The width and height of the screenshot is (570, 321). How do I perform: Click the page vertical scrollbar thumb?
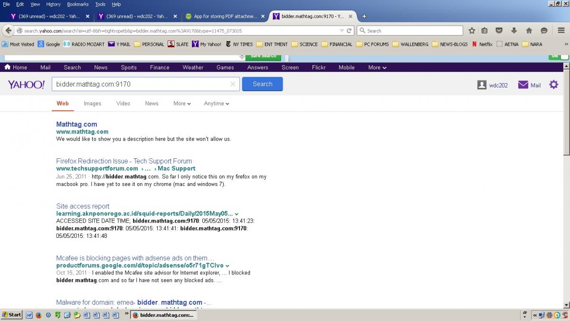tap(566, 112)
